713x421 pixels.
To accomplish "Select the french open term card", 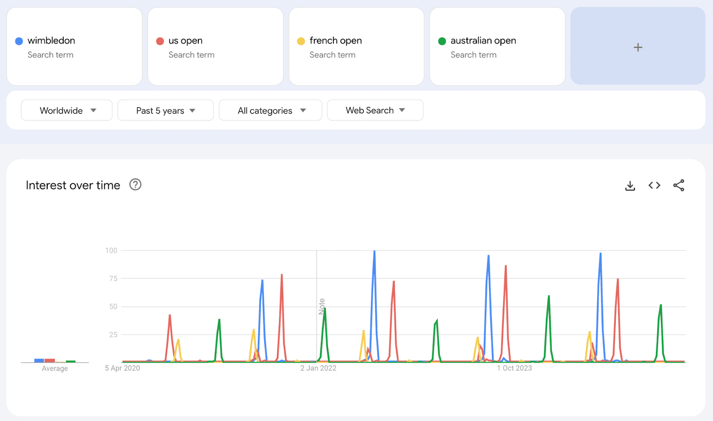I will (356, 47).
